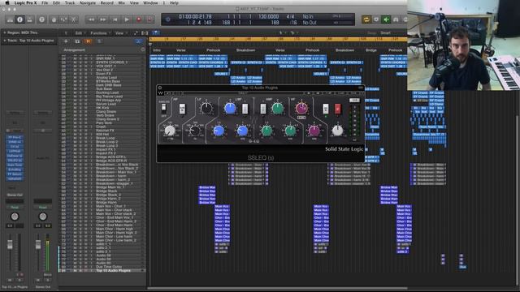Click the display mode icon in LCD
The image size is (520, 292).
click(168, 19)
